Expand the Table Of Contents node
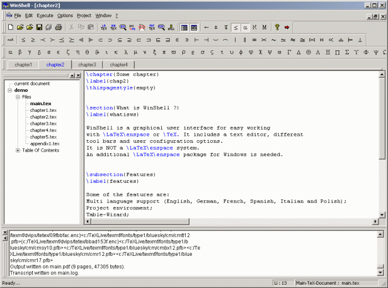Screen dimensions: 388x288 pyautogui.click(x=18, y=150)
